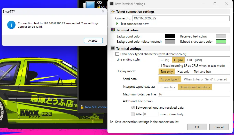The height and width of the screenshot is (135, 234).
Task: Choose Hex only display mode
Action: (x=183, y=72)
